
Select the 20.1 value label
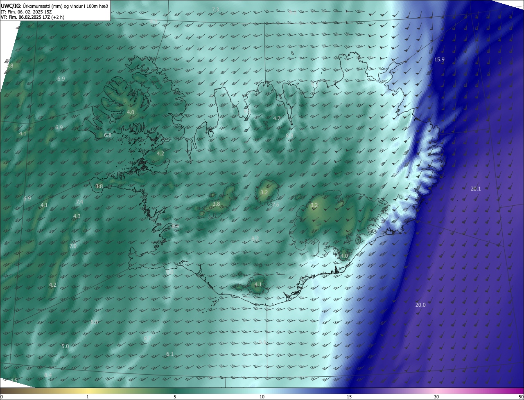click(476, 189)
